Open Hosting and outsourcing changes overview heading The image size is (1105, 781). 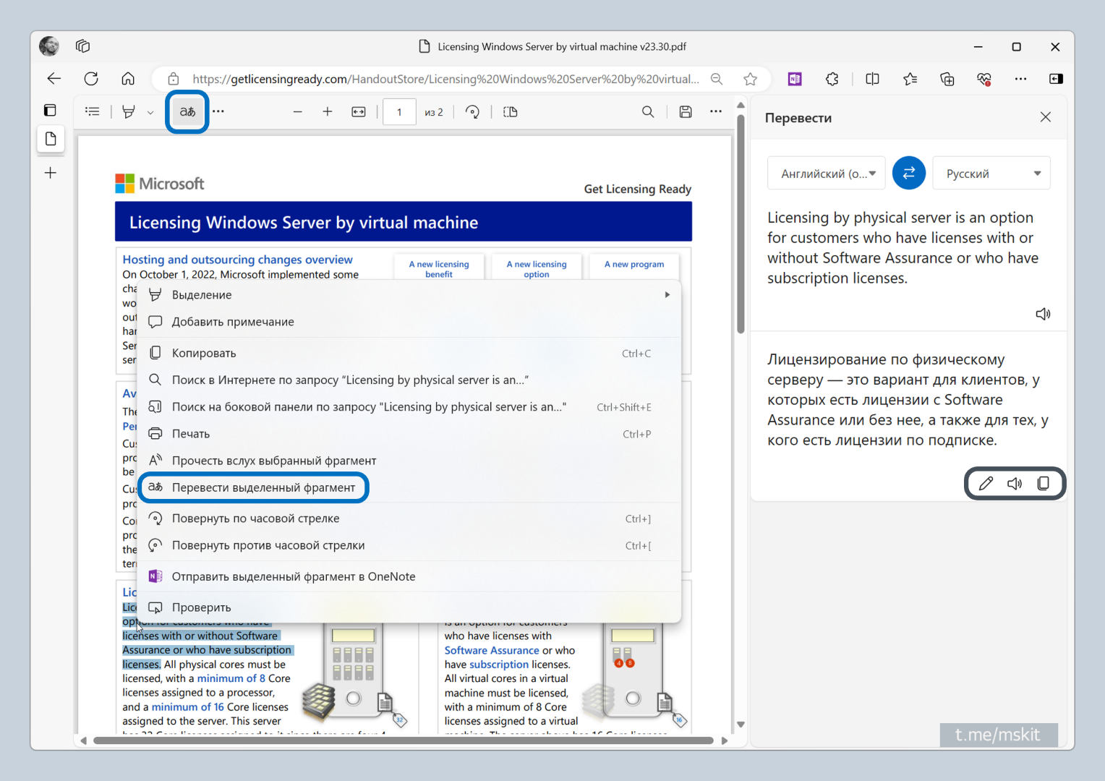[x=237, y=260]
